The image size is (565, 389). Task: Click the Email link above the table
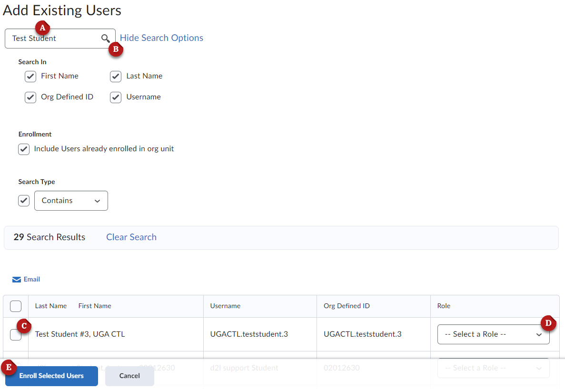pos(32,280)
